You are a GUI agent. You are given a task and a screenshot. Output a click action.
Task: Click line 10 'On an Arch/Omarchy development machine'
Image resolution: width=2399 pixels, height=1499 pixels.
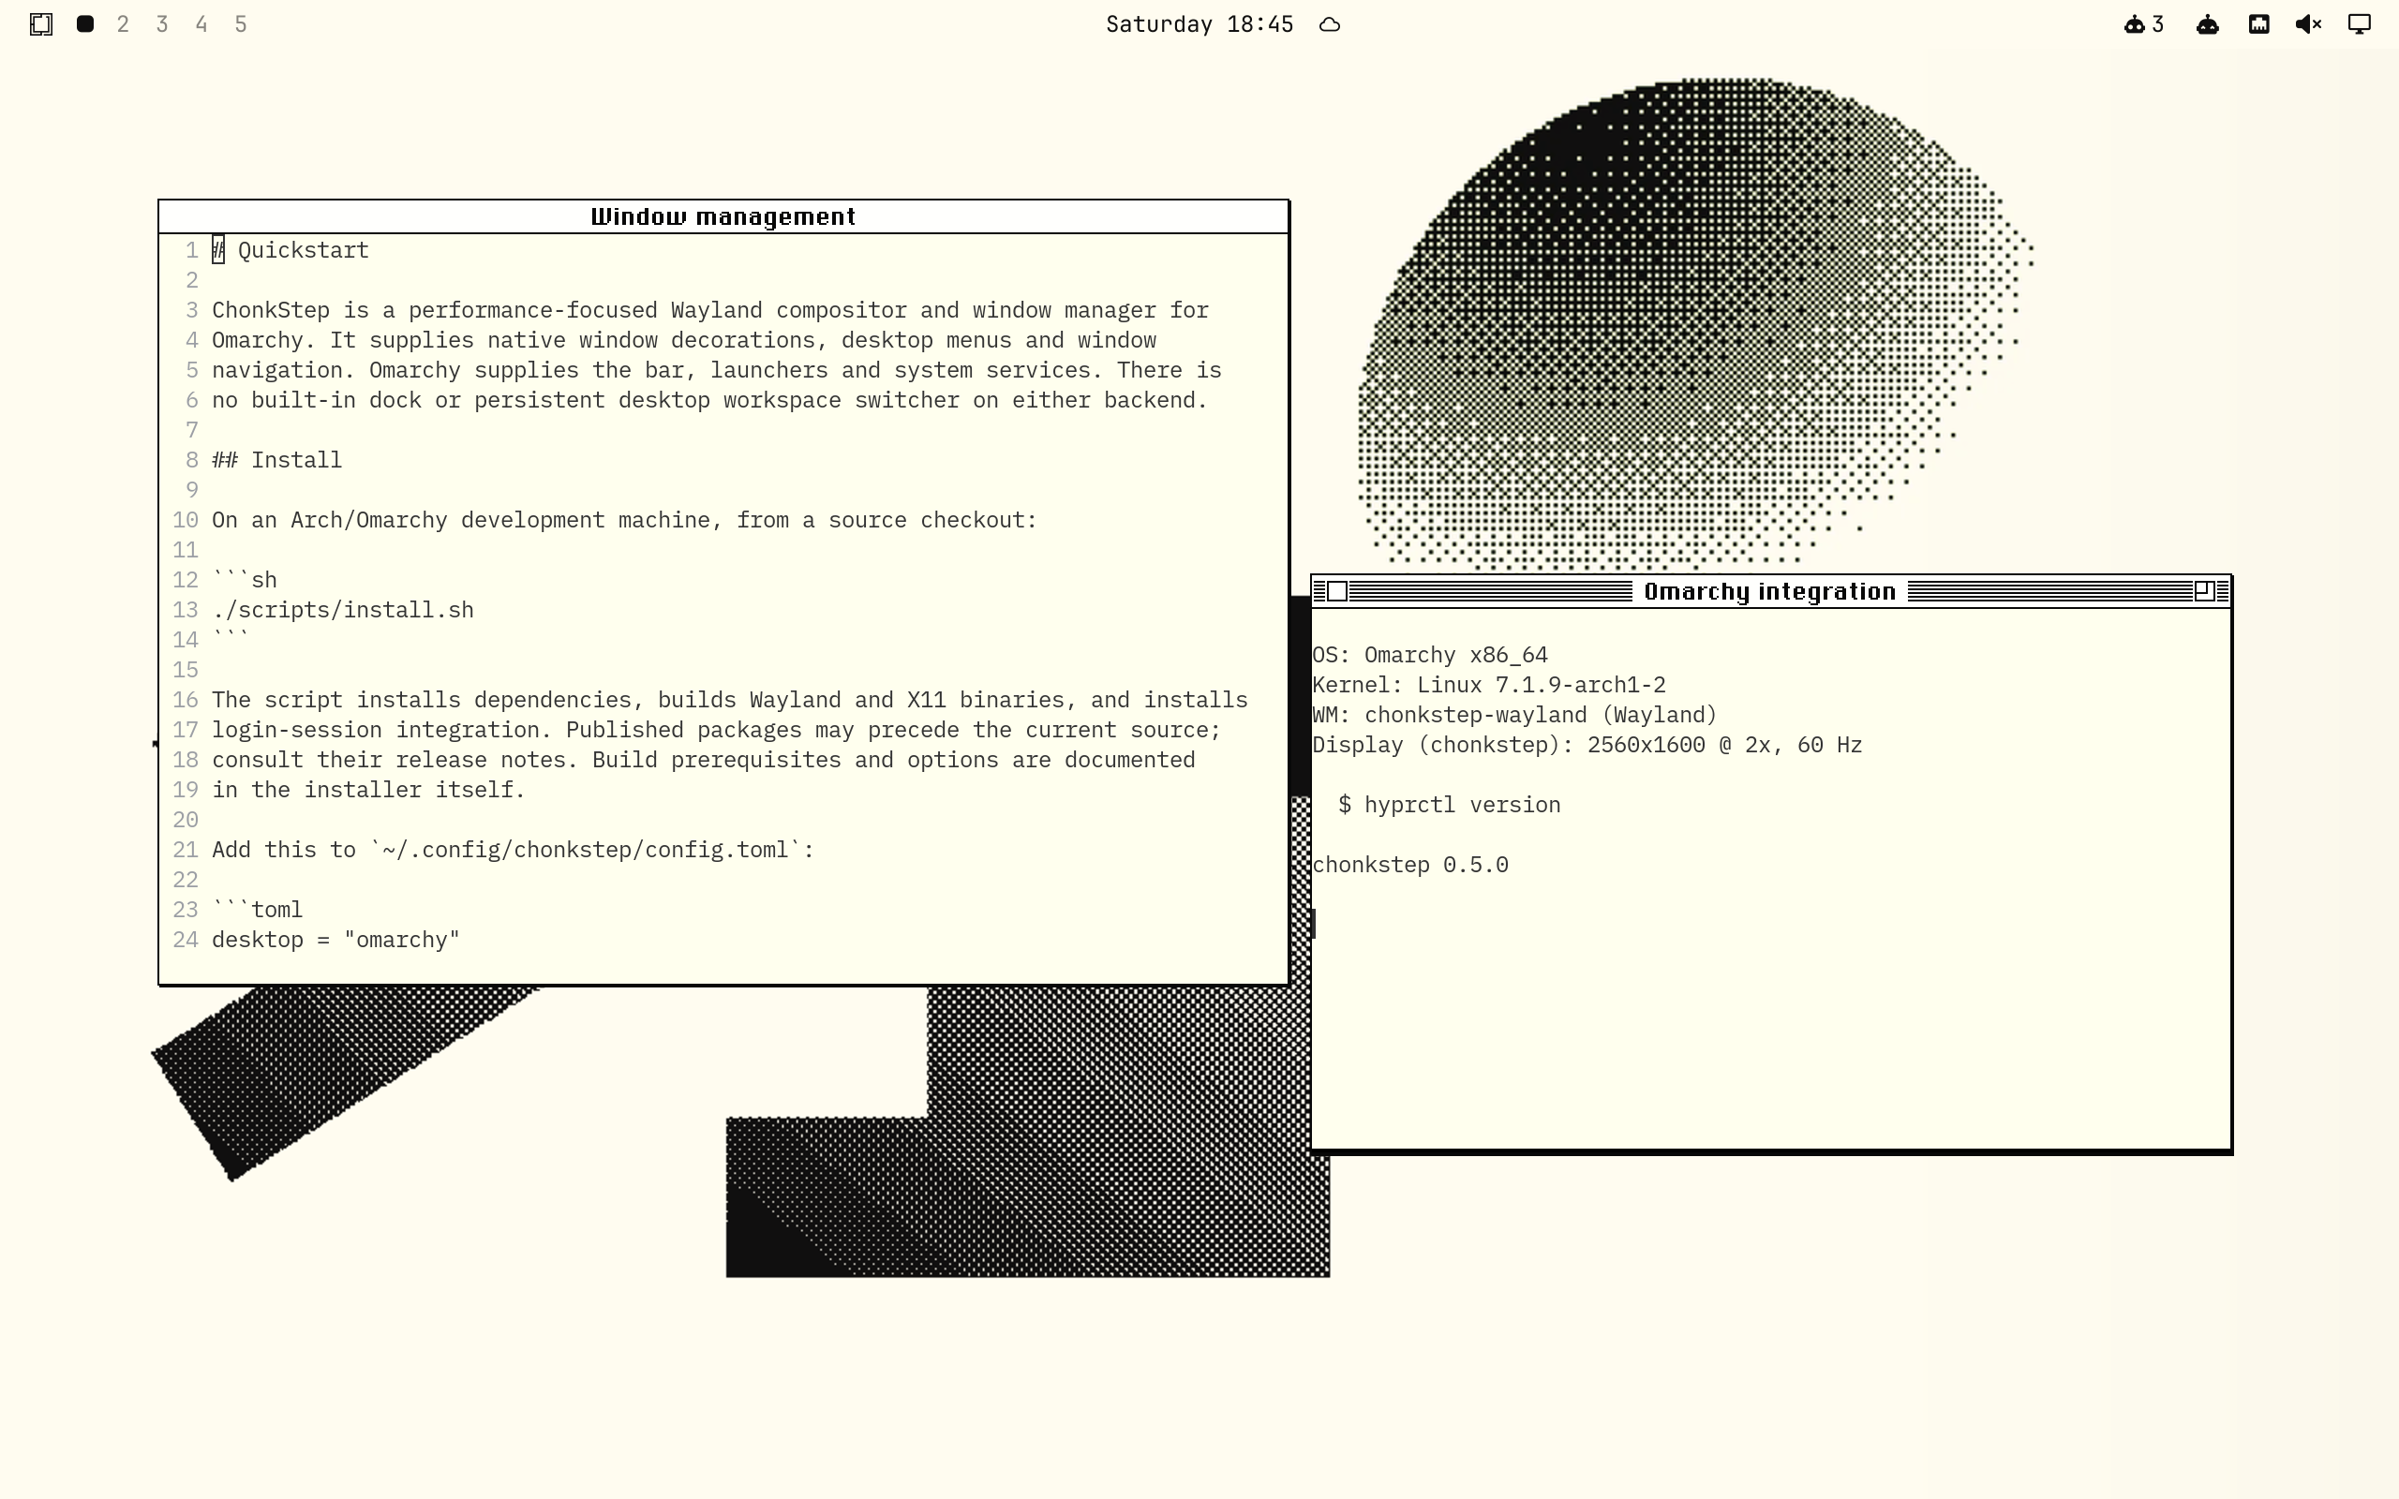624,521
